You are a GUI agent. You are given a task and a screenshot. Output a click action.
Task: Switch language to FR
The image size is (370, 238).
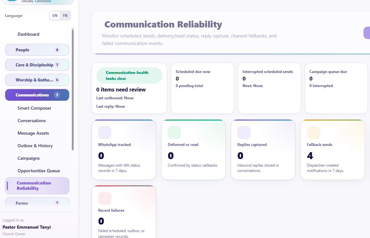coord(65,16)
